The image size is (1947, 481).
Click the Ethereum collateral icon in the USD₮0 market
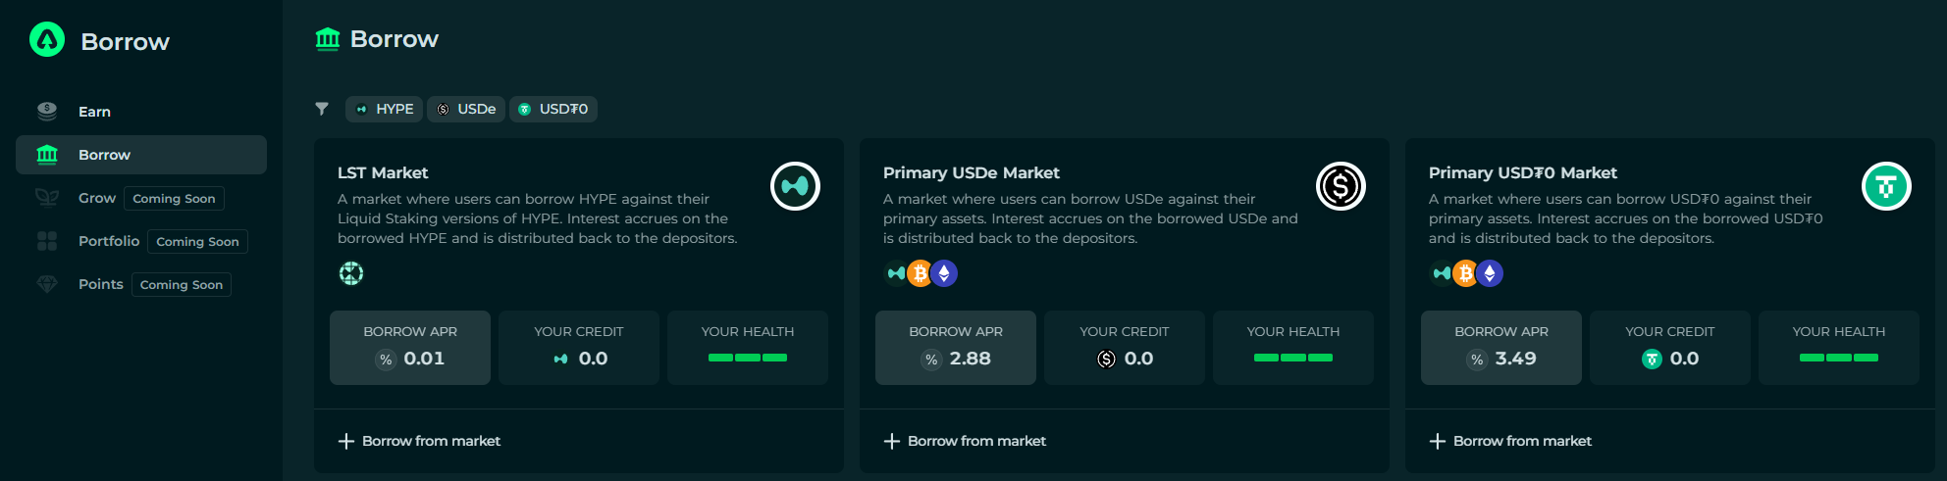coord(1490,273)
